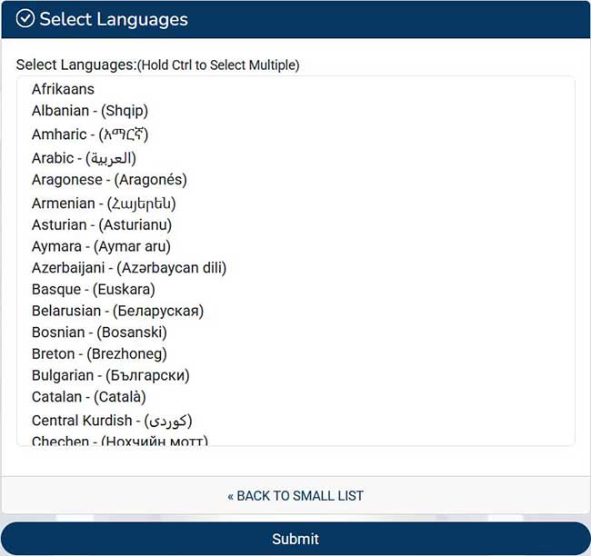Select Chechen at the list bottom
Viewport: 591px width, 556px height.
(x=119, y=441)
